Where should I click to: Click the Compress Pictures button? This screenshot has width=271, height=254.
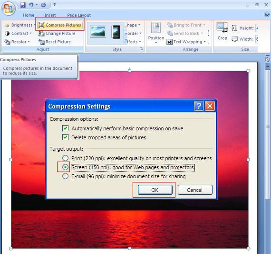point(59,25)
